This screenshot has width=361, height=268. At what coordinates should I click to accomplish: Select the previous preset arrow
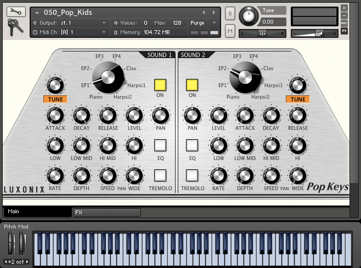[x=204, y=13]
